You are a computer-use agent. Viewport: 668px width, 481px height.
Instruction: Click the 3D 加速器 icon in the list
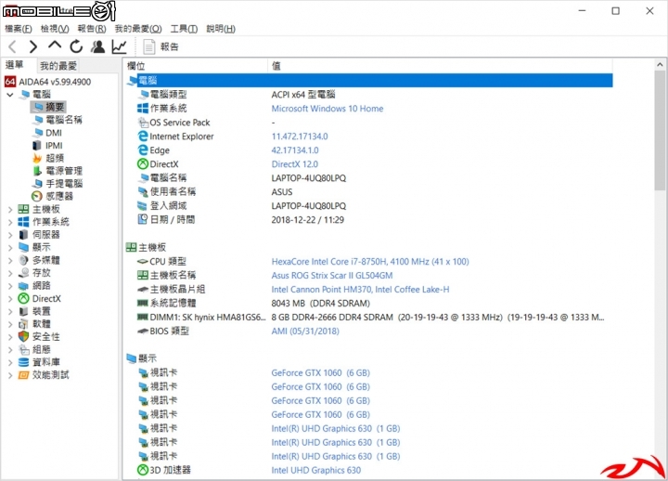(x=143, y=470)
